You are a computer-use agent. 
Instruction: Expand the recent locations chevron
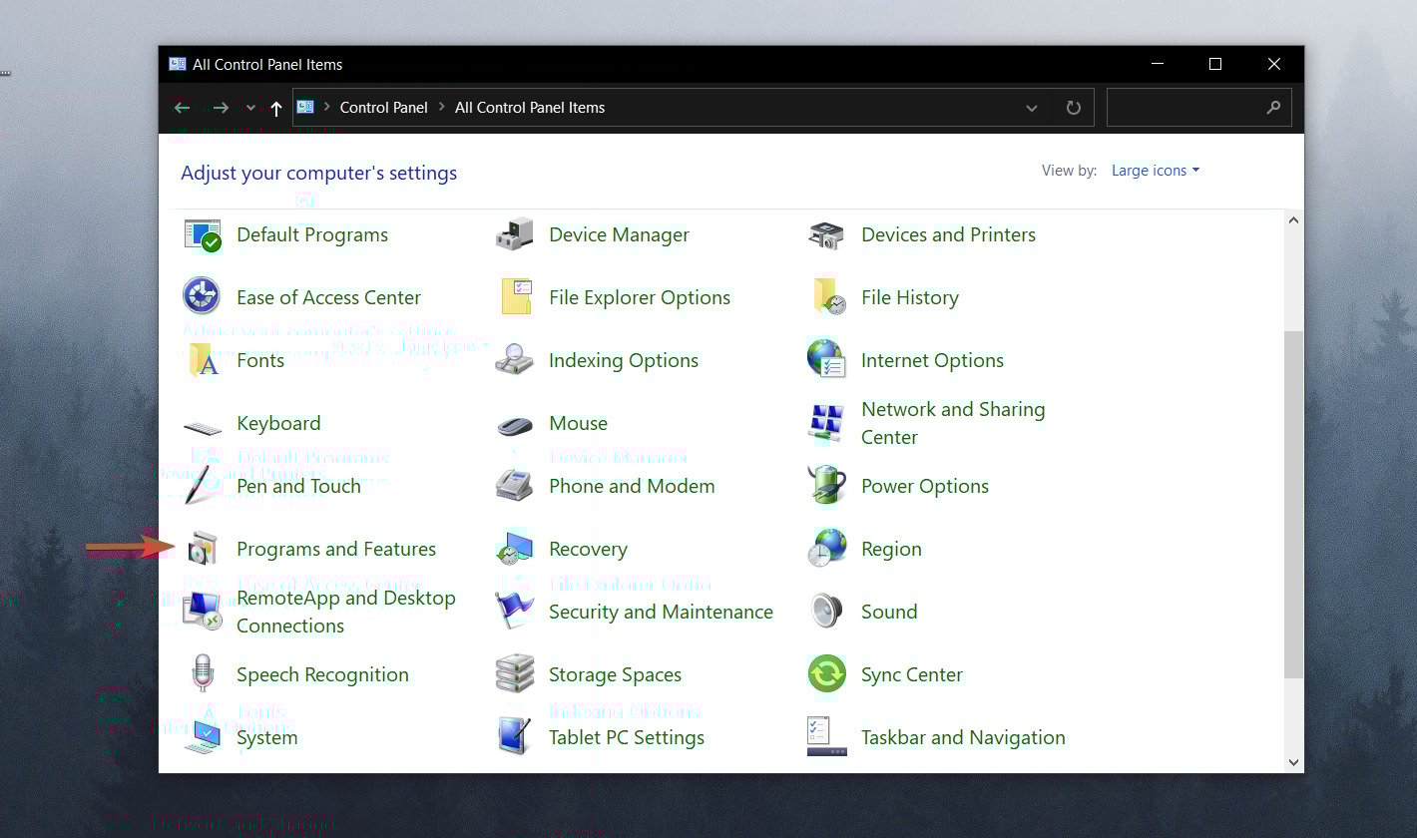pos(250,108)
